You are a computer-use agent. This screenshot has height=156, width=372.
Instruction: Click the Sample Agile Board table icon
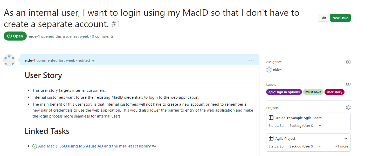tap(271, 118)
